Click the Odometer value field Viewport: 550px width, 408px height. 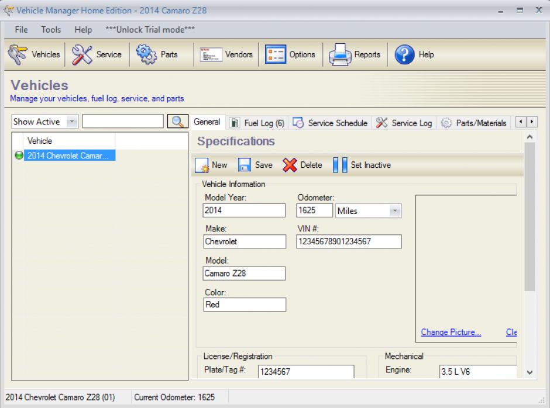point(314,210)
